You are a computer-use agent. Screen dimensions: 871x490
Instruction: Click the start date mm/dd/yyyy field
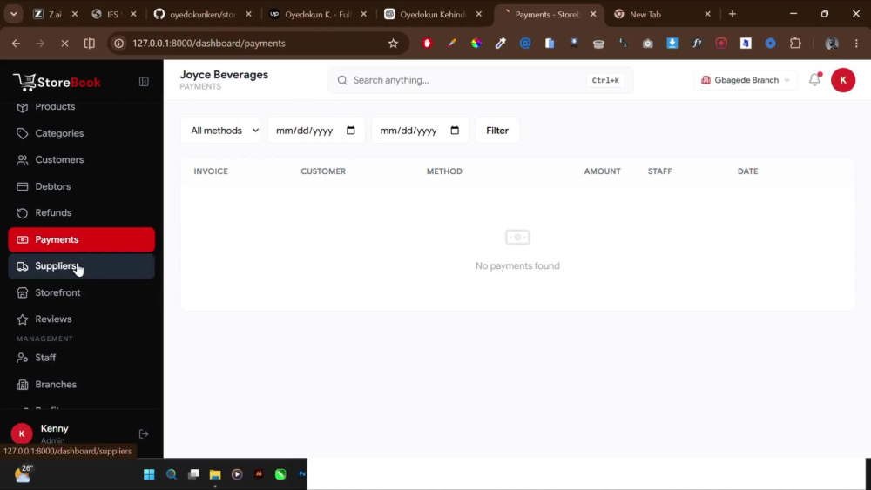click(315, 131)
